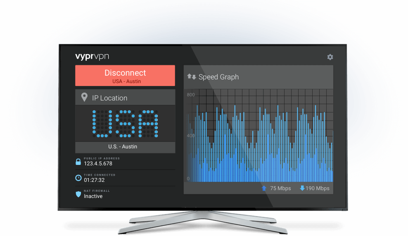This screenshot has width=408, height=236.
Task: Click the download arrow icon near 190 Mbps
Action: click(x=302, y=188)
